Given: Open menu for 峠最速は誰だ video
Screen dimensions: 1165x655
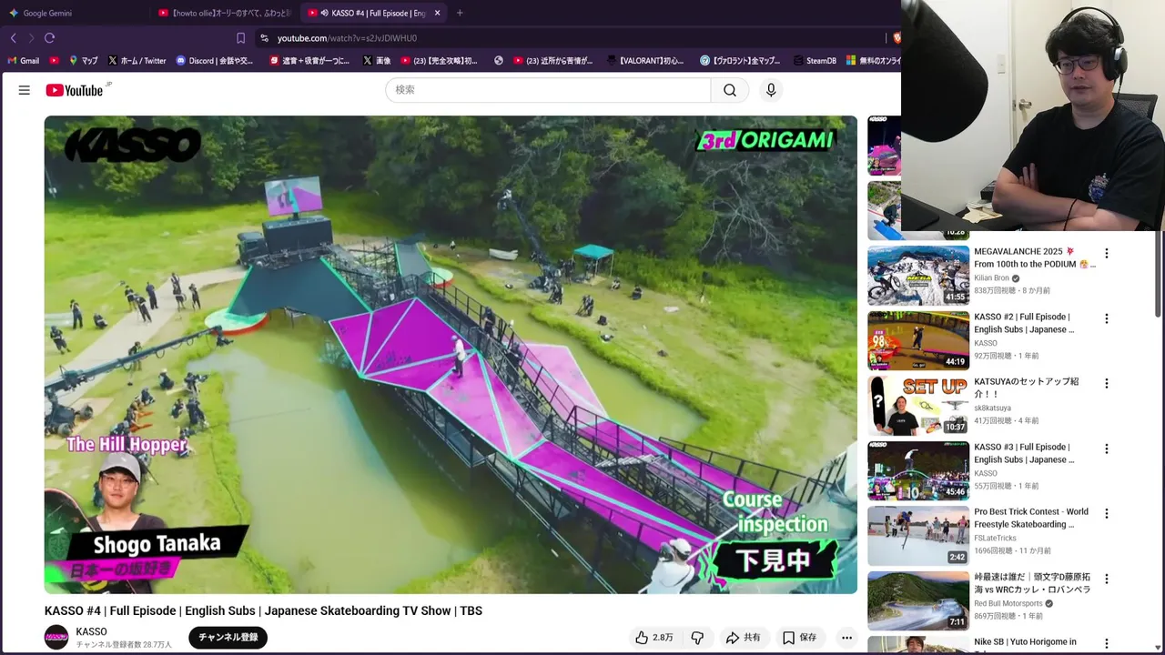Looking at the screenshot, I should pyautogui.click(x=1107, y=579).
